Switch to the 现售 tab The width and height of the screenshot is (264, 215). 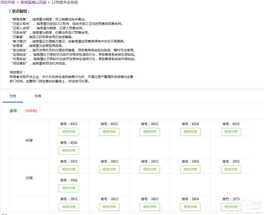38,96
